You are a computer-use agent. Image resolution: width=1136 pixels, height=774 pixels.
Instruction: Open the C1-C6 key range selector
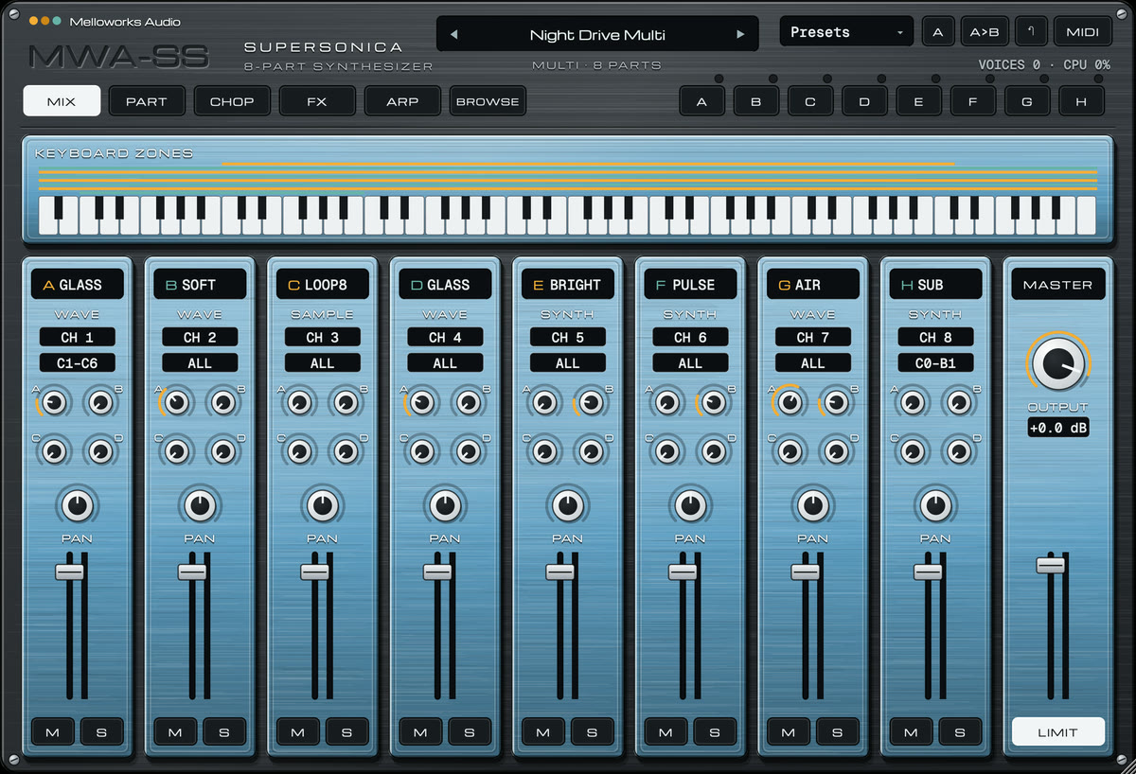(78, 362)
